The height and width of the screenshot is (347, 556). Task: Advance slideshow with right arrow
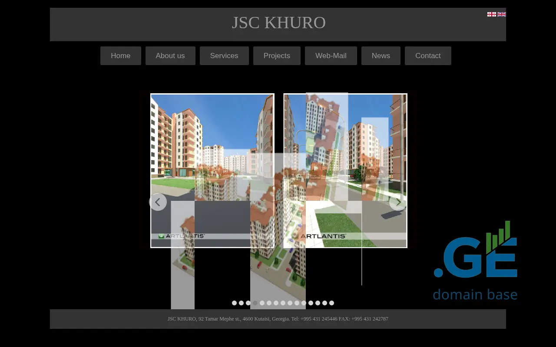click(x=398, y=202)
